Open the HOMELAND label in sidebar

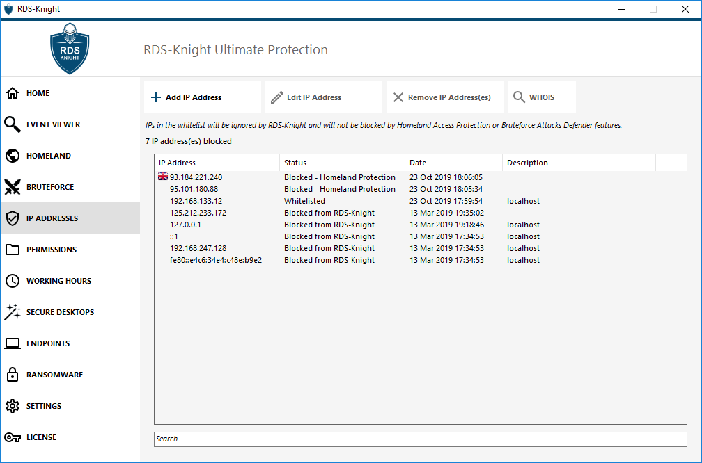49,156
